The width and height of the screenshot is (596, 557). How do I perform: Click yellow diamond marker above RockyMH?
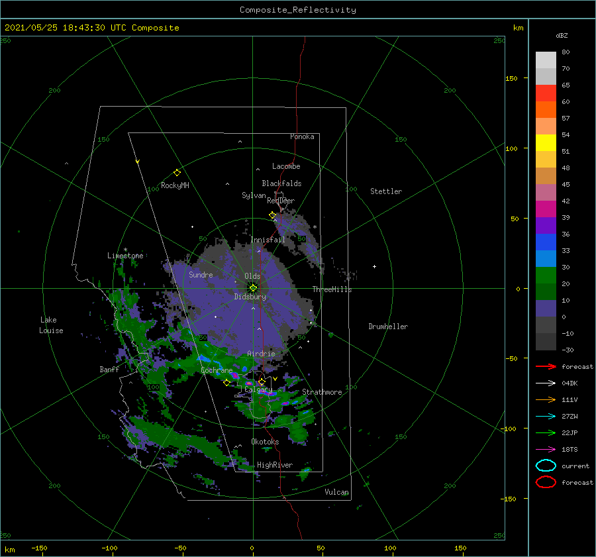pos(177,173)
